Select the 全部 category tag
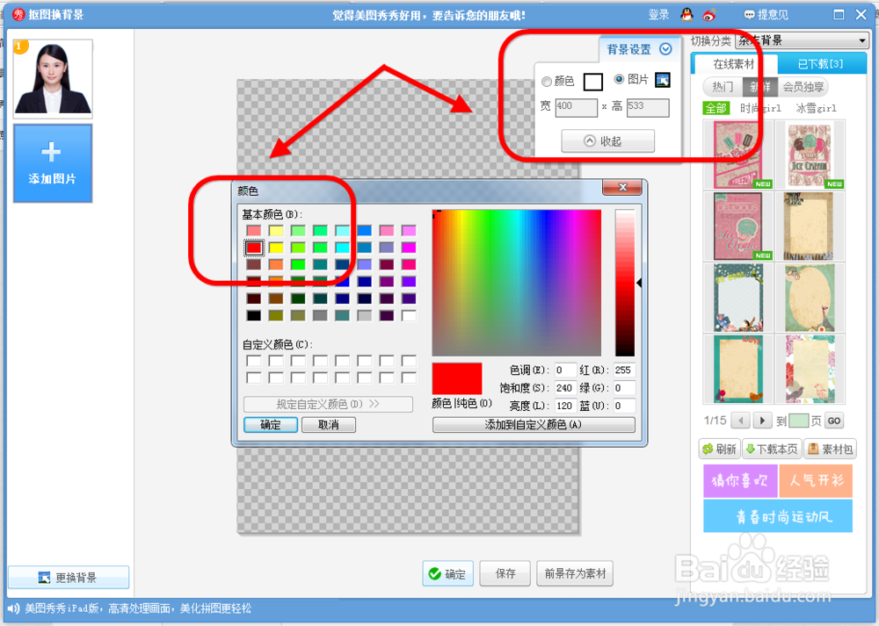The image size is (879, 626). (x=716, y=108)
